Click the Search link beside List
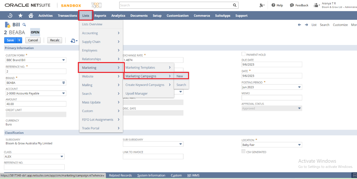The height and width of the screenshot is (179, 357). click(324, 25)
